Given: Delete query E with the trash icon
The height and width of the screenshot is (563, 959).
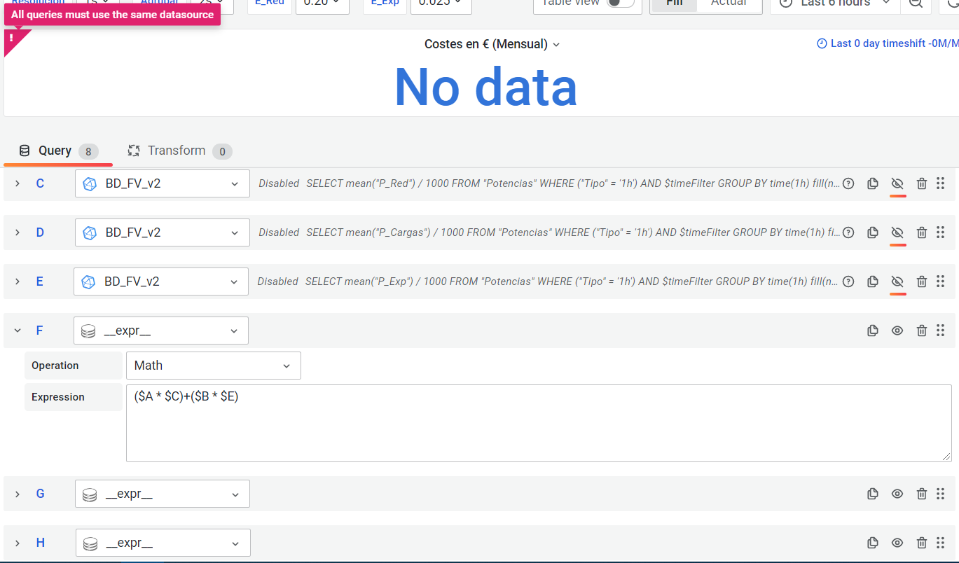Looking at the screenshot, I should click(x=921, y=281).
